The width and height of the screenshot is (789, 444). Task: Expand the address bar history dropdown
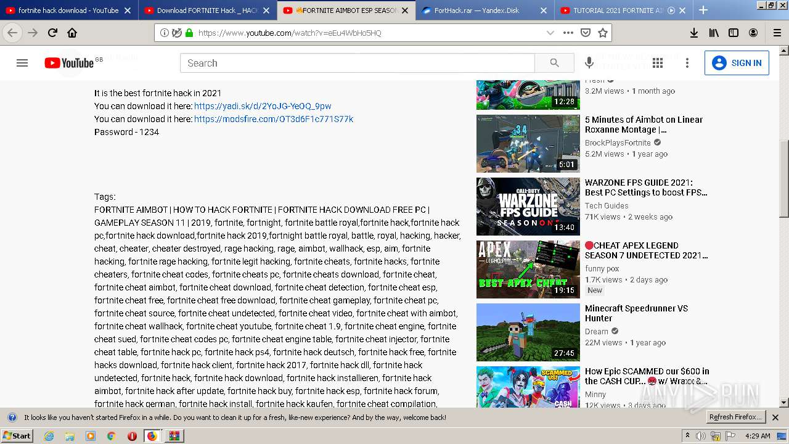point(550,33)
